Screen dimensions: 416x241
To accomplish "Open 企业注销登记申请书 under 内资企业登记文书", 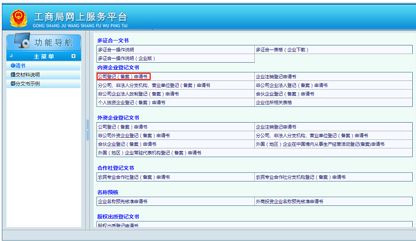I will tap(276, 77).
